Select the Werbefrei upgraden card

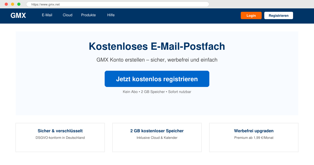[254, 137]
